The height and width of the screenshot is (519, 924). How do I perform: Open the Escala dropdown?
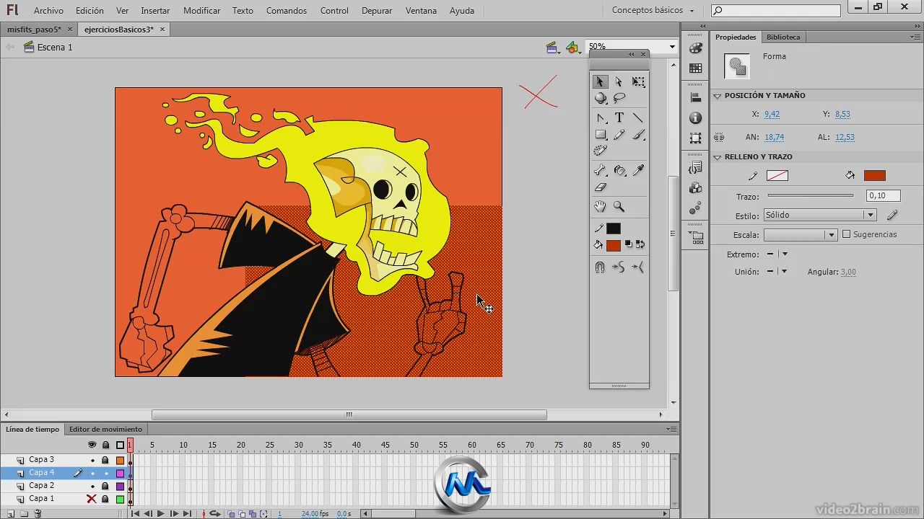tap(801, 235)
